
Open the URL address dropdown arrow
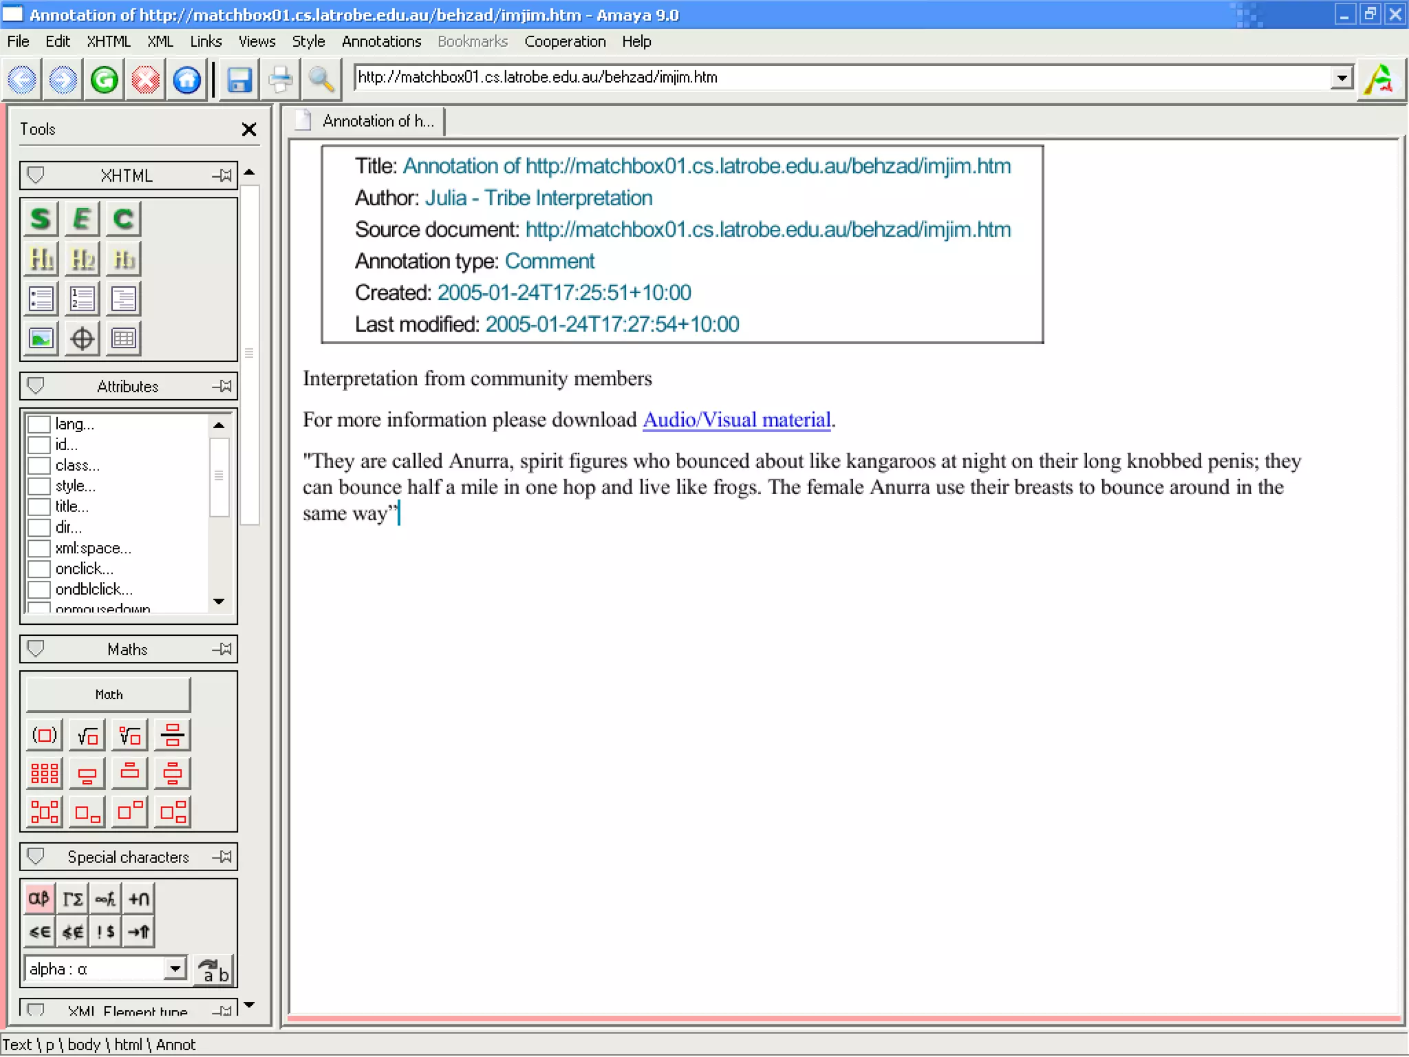click(x=1342, y=78)
